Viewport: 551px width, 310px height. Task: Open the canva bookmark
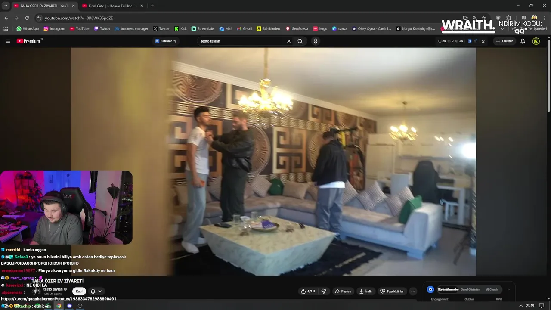tap(340, 29)
